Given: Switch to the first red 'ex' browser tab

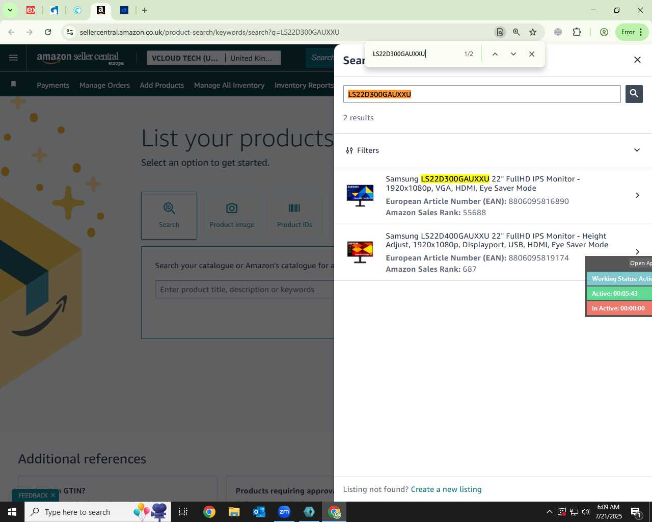Looking at the screenshot, I should (x=31, y=10).
